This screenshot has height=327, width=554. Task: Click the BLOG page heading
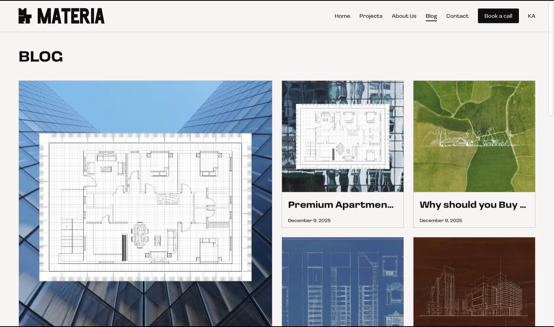(x=41, y=56)
